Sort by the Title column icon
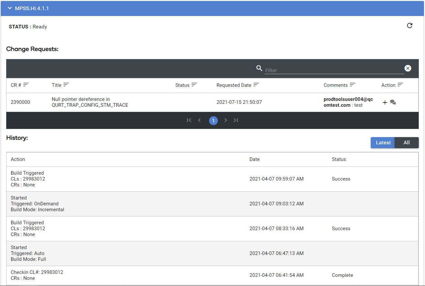Screen dimensions: 425x286 66,85
